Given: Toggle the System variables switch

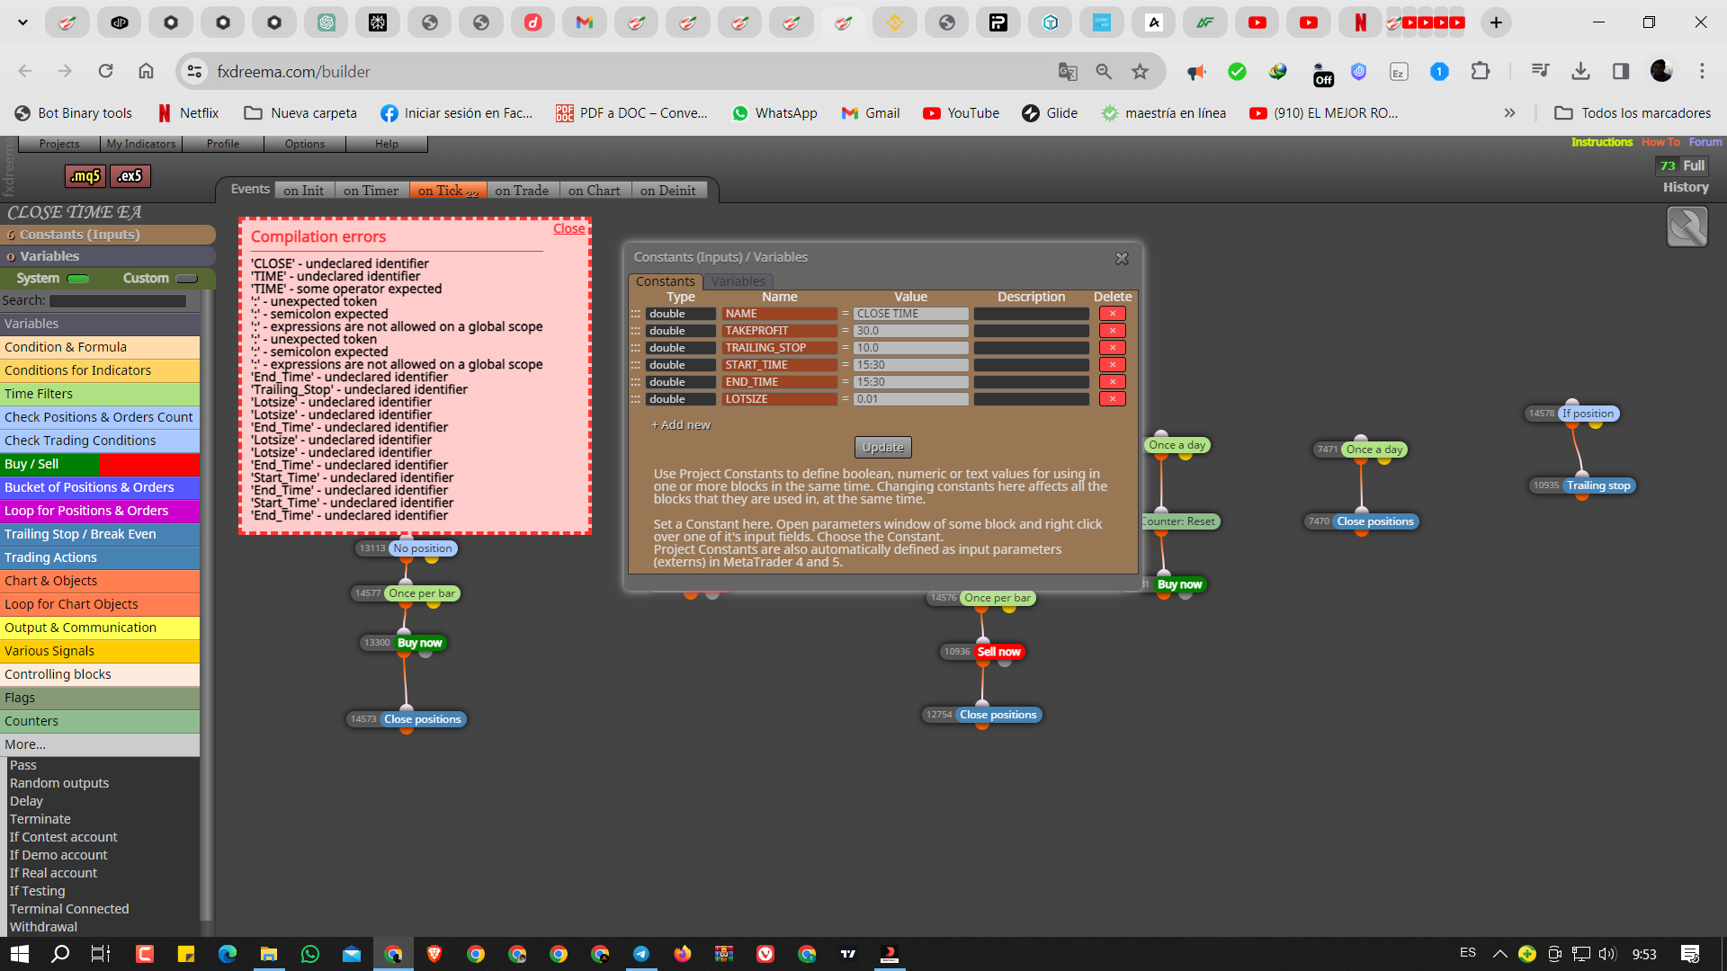Looking at the screenshot, I should (x=78, y=279).
